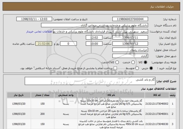Click the خراسان رضوی province field

(130, 50)
